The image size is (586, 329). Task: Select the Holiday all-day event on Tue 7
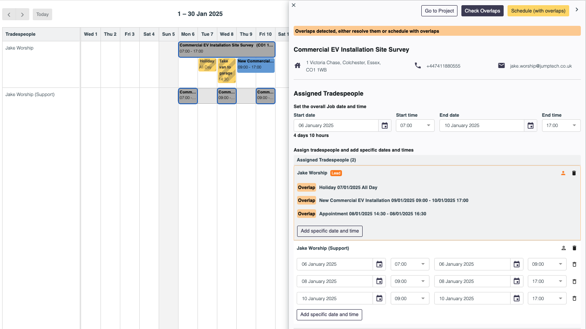pyautogui.click(x=207, y=65)
